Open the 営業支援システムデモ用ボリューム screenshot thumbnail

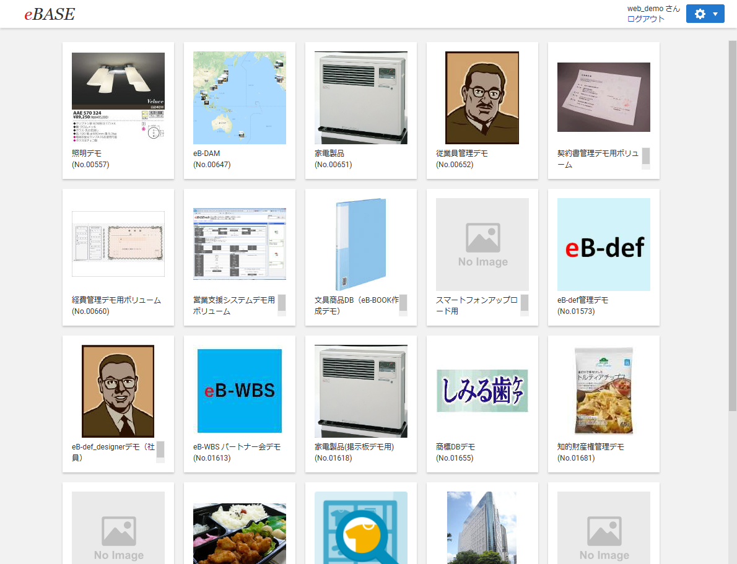(239, 244)
